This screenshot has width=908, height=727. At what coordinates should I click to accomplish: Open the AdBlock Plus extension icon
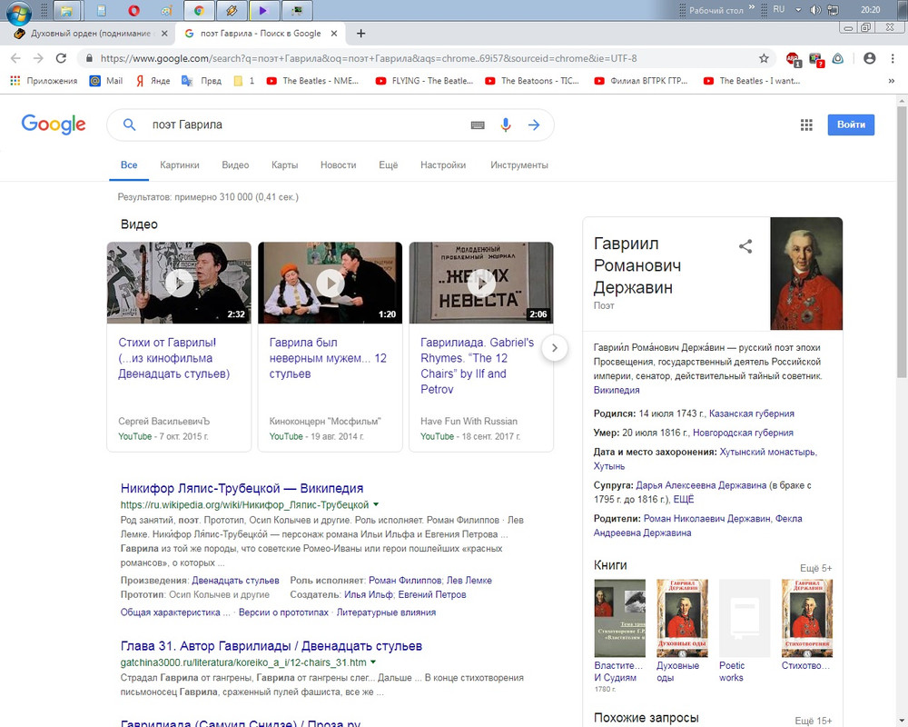pyautogui.click(x=793, y=58)
